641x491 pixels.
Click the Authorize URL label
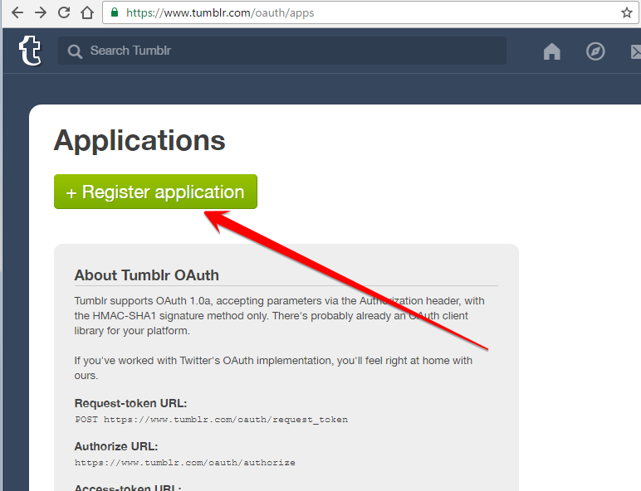click(x=116, y=446)
